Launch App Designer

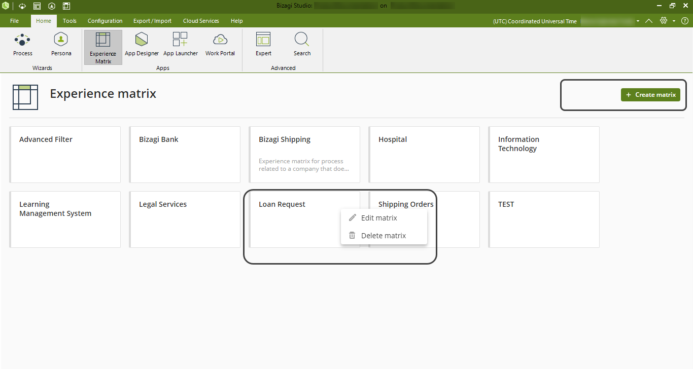pyautogui.click(x=142, y=45)
